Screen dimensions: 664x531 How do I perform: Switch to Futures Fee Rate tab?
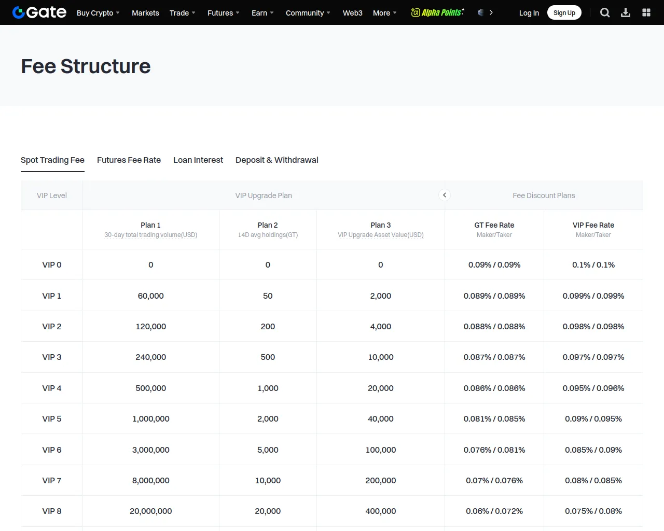129,160
